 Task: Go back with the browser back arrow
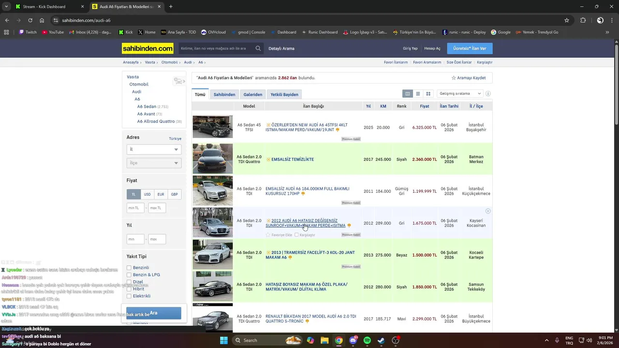tap(7, 20)
